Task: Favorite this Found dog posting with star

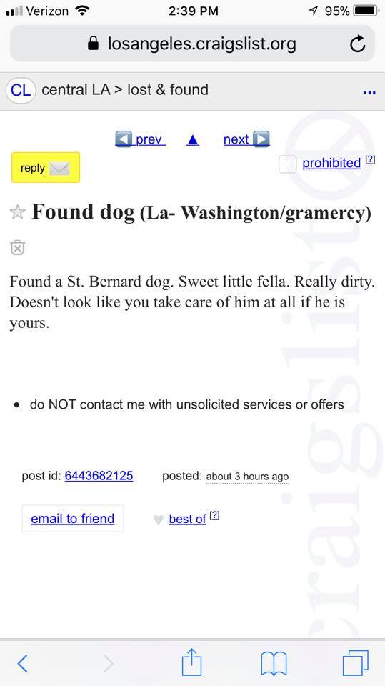Action: coord(17,213)
